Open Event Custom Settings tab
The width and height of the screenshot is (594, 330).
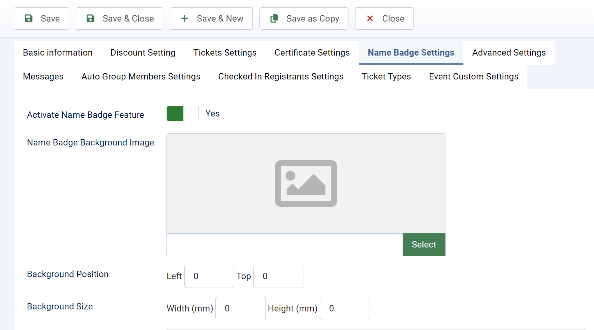(473, 76)
